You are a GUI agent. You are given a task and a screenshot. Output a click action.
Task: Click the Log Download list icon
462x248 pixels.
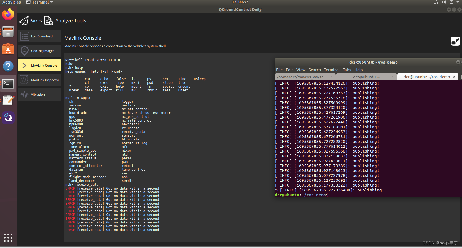[25, 36]
